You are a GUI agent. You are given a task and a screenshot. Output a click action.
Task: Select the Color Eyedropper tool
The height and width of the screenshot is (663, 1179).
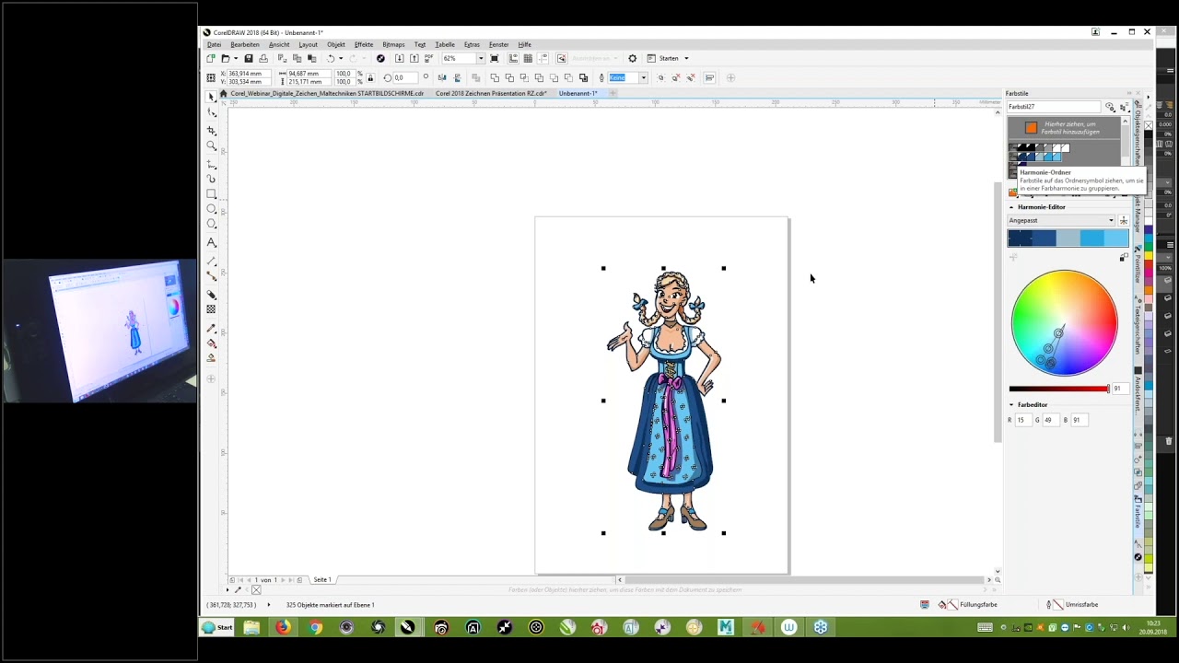tap(211, 328)
